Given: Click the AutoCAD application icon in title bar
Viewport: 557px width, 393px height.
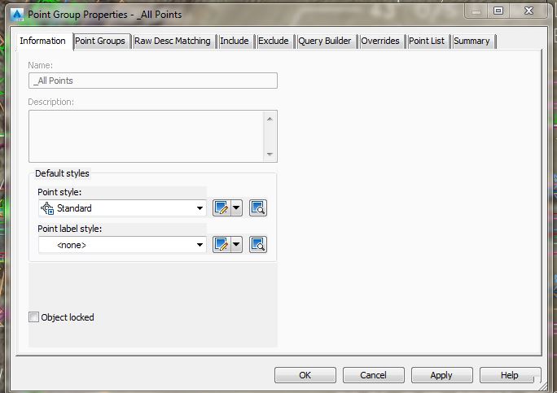Looking at the screenshot, I should (x=17, y=15).
